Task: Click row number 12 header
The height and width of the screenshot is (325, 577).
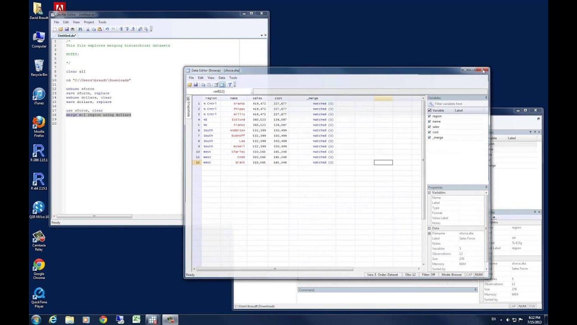Action: [x=197, y=162]
